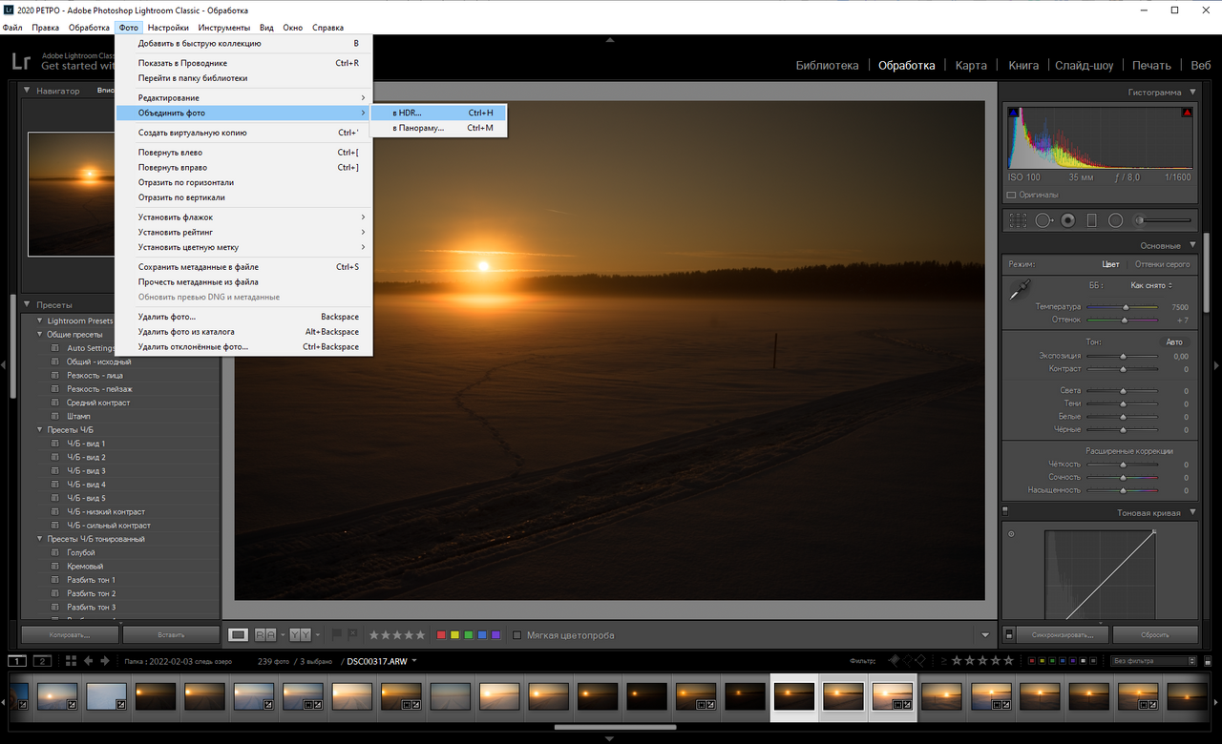Select Повернуть влево menu item

pos(243,153)
